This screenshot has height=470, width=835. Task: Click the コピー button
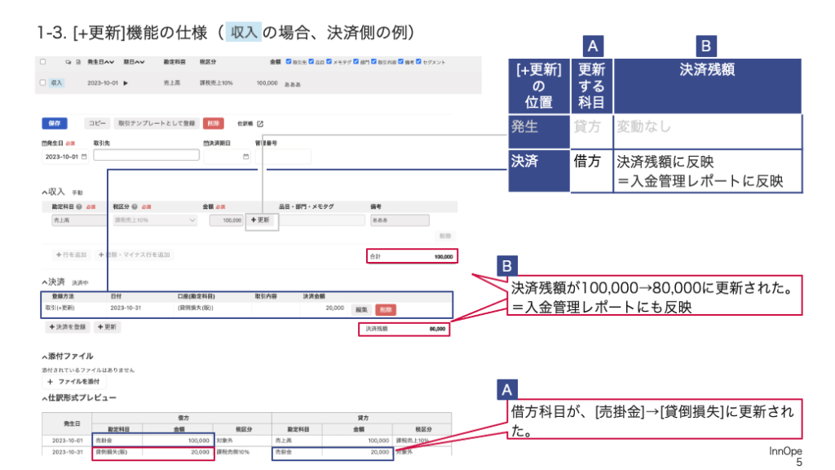98,124
